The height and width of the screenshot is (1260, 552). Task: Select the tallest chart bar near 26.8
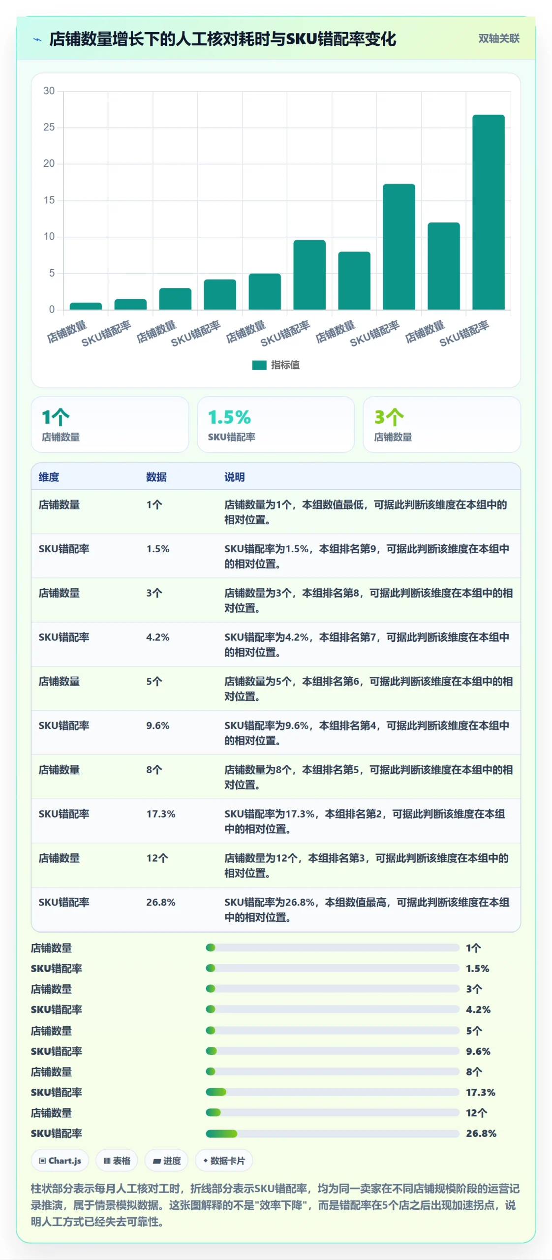pos(488,212)
